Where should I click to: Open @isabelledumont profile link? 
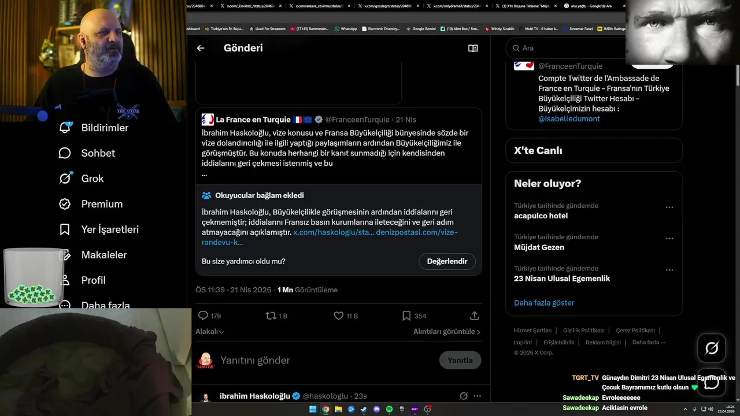coord(569,119)
